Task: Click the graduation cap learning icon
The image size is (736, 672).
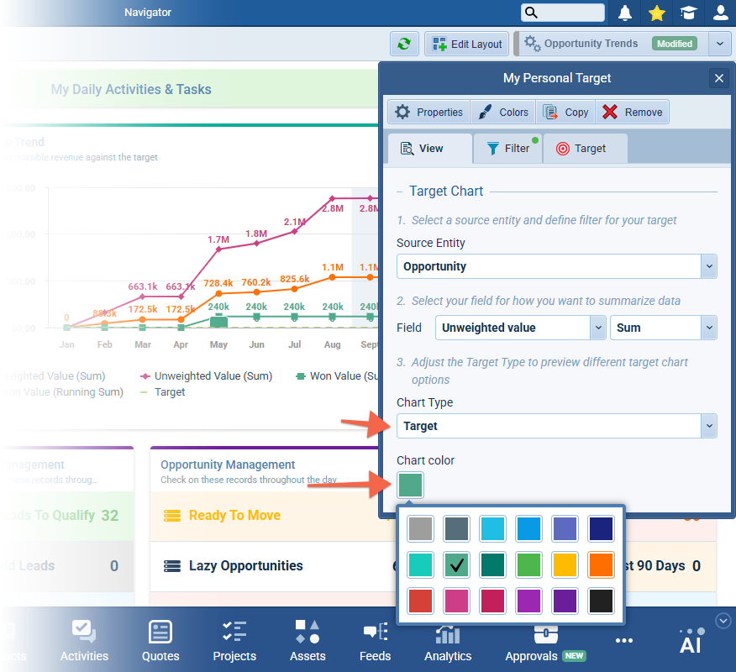Action: click(x=689, y=13)
